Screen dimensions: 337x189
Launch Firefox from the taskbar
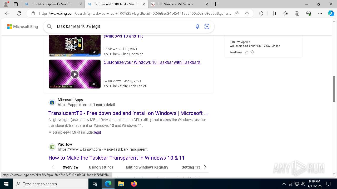click(134, 184)
